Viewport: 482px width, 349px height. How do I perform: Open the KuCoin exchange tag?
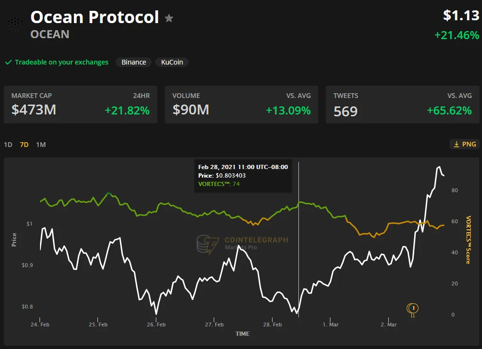click(x=172, y=62)
